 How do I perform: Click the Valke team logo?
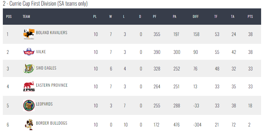pos(29,52)
